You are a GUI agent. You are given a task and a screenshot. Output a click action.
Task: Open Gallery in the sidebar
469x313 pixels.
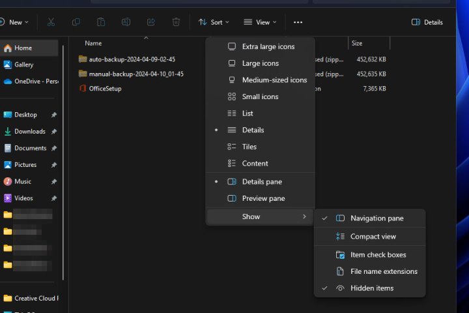(x=23, y=65)
